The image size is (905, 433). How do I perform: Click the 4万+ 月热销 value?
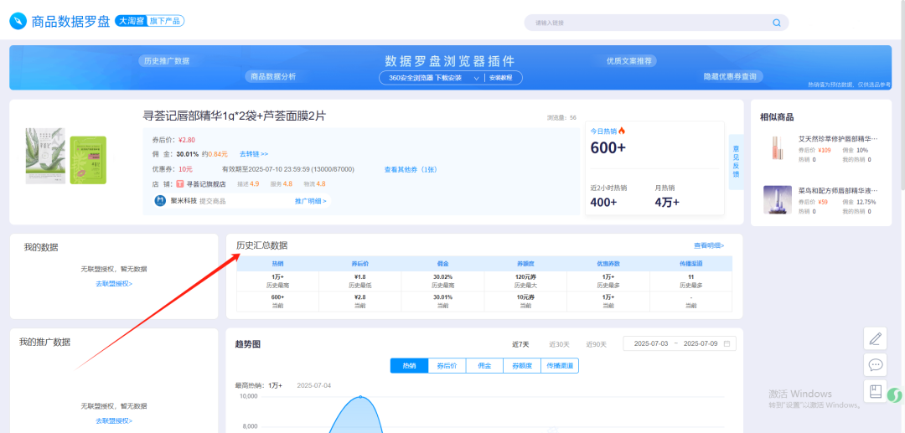click(x=667, y=203)
